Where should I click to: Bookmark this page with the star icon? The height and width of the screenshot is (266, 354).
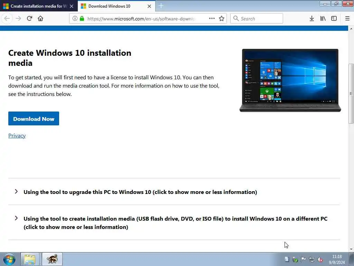point(222,19)
